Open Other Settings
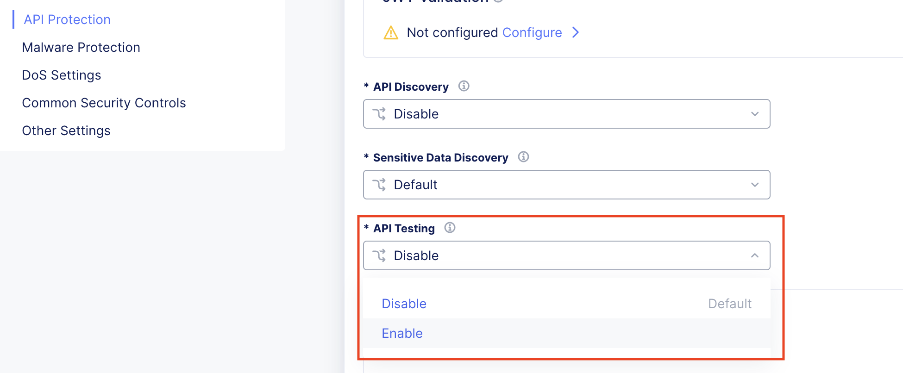 point(66,131)
